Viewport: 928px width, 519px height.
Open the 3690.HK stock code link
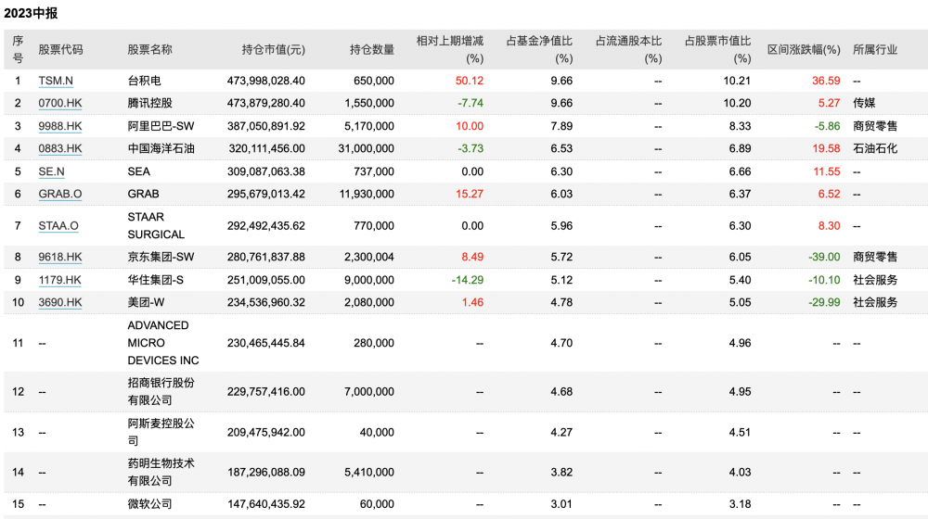(x=60, y=303)
